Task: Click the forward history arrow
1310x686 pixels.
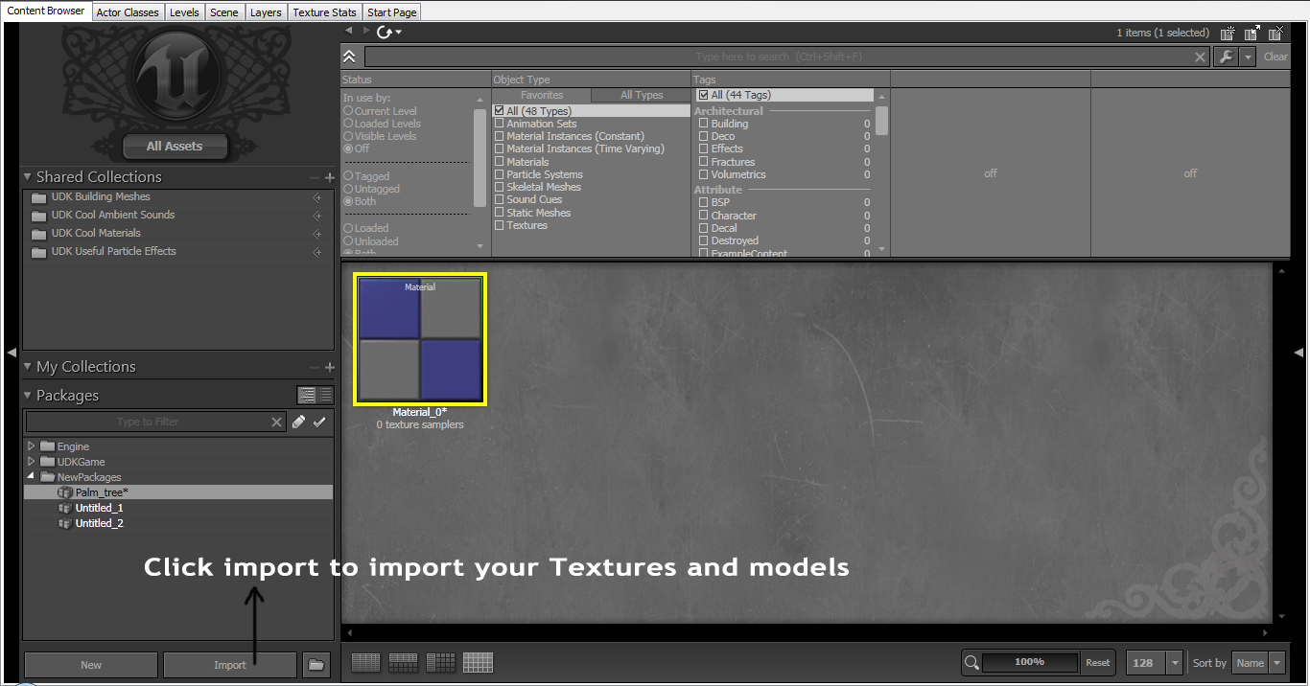Action: point(365,32)
